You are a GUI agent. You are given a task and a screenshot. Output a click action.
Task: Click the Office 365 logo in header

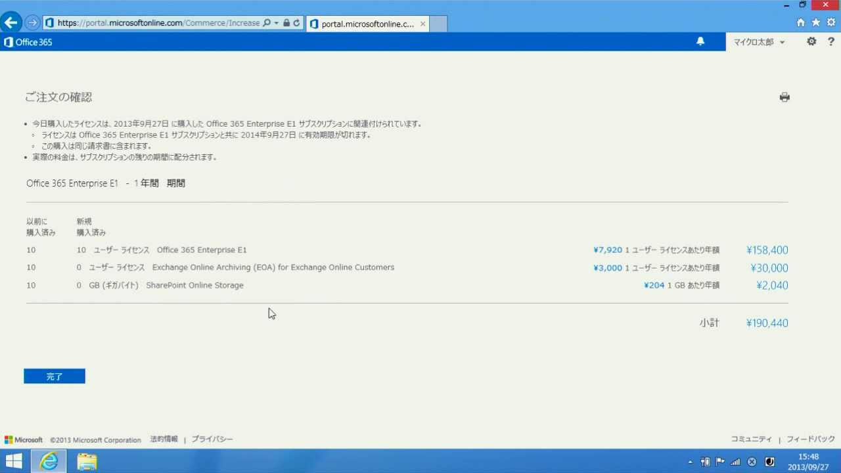click(x=28, y=42)
